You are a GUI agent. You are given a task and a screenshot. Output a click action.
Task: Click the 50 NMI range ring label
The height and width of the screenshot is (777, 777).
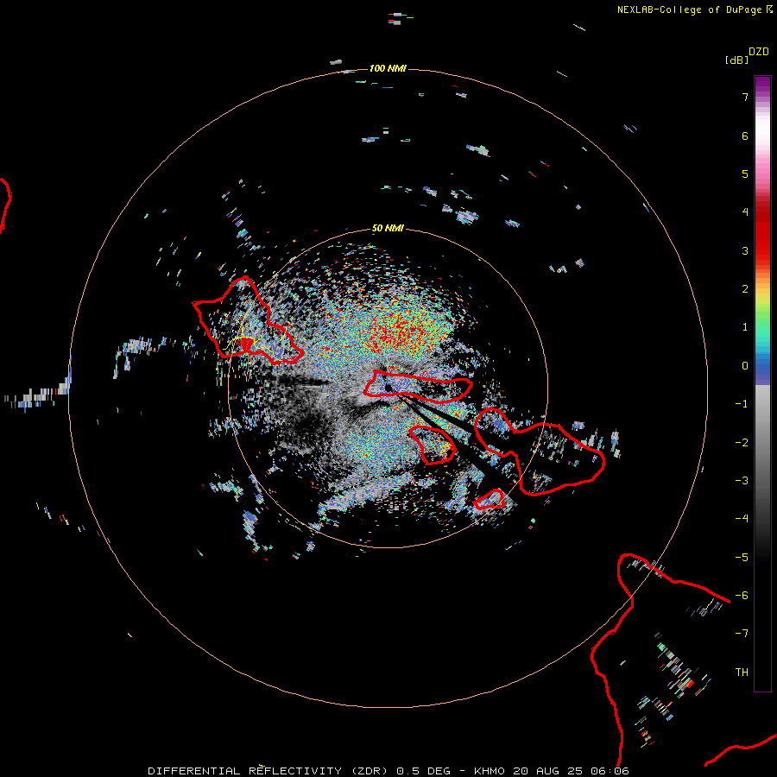tap(388, 229)
